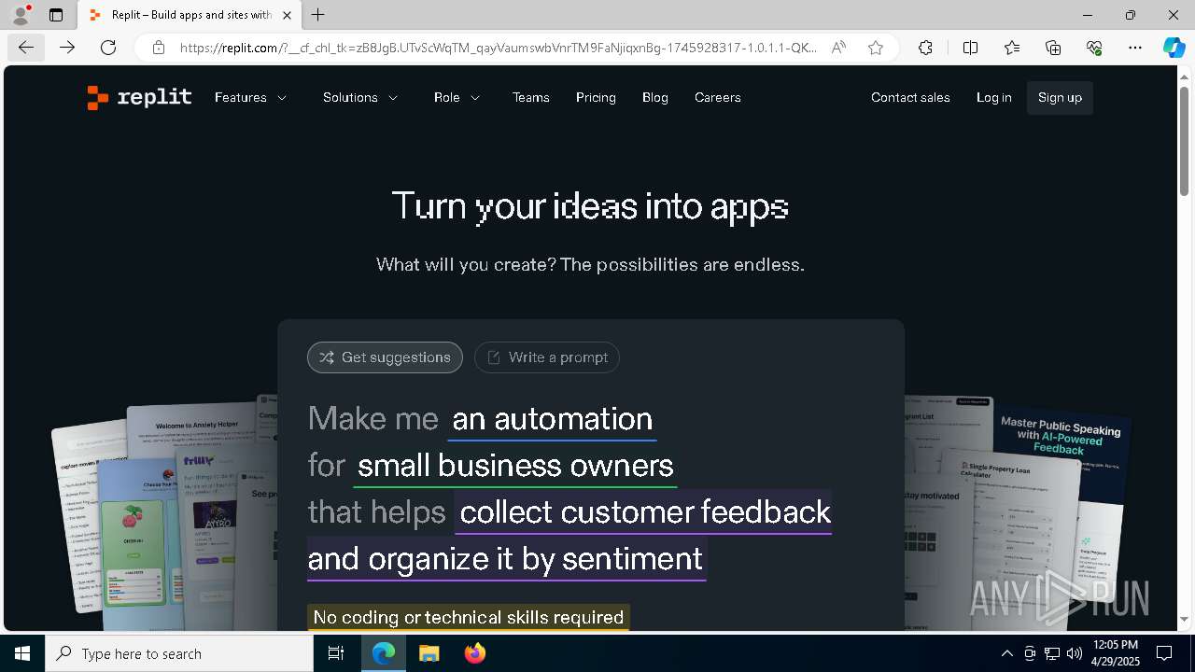The width and height of the screenshot is (1195, 672).
Task: Expand the Solutions dropdown menu
Action: (x=360, y=97)
